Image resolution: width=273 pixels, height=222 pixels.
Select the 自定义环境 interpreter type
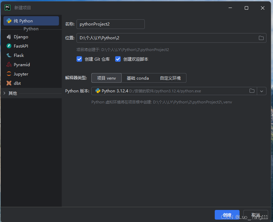170,78
